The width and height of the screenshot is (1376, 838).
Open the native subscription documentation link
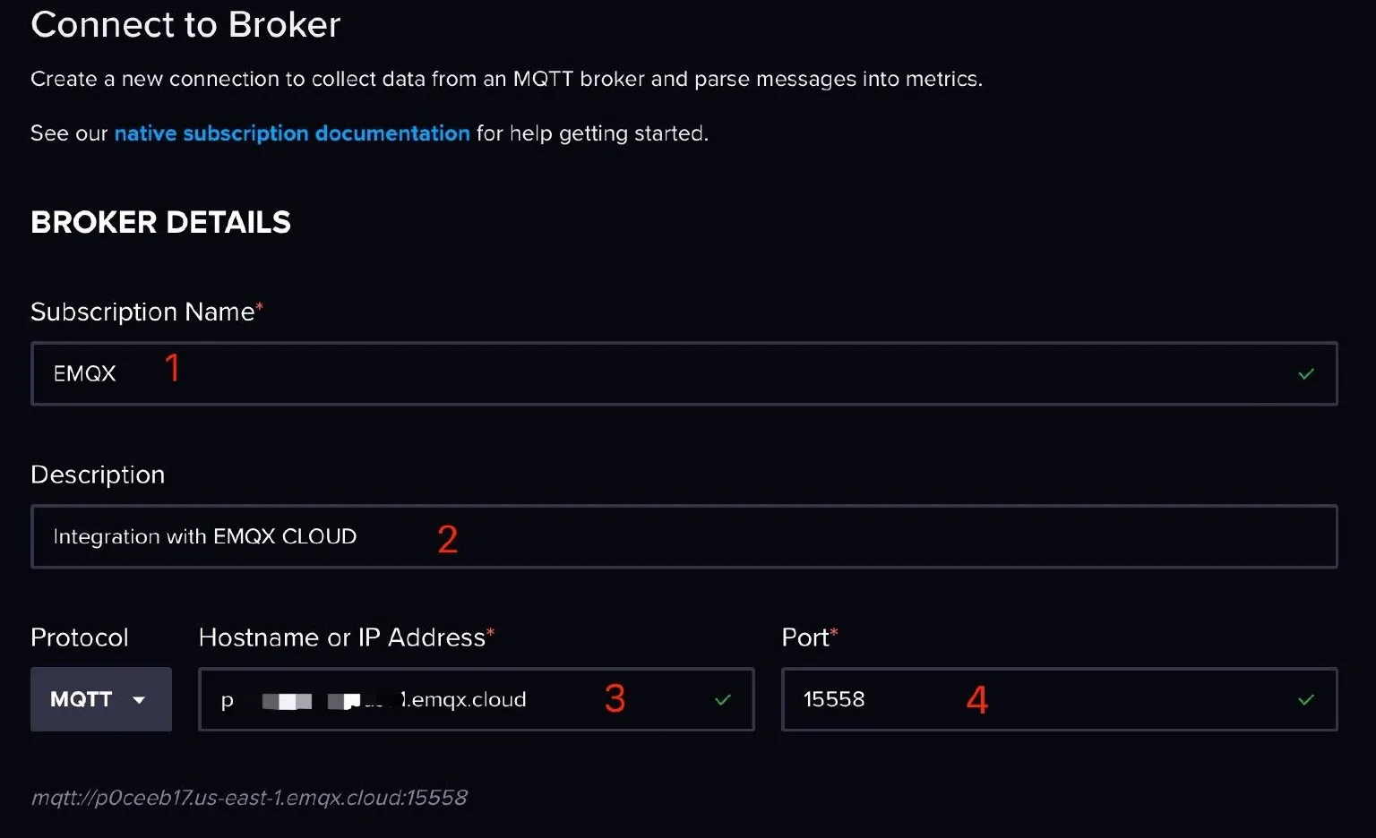pos(292,133)
